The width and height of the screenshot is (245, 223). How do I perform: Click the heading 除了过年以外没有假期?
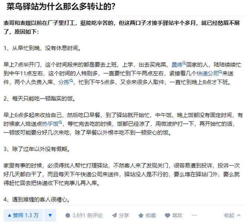coord(41,149)
